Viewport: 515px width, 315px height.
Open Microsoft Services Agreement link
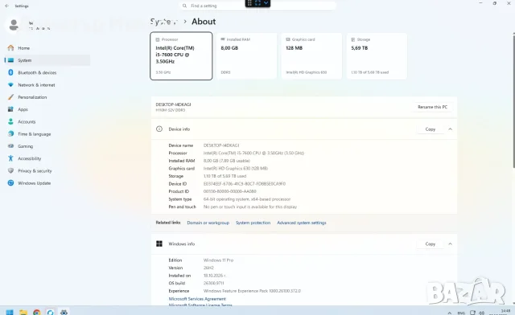pyautogui.click(x=197, y=299)
